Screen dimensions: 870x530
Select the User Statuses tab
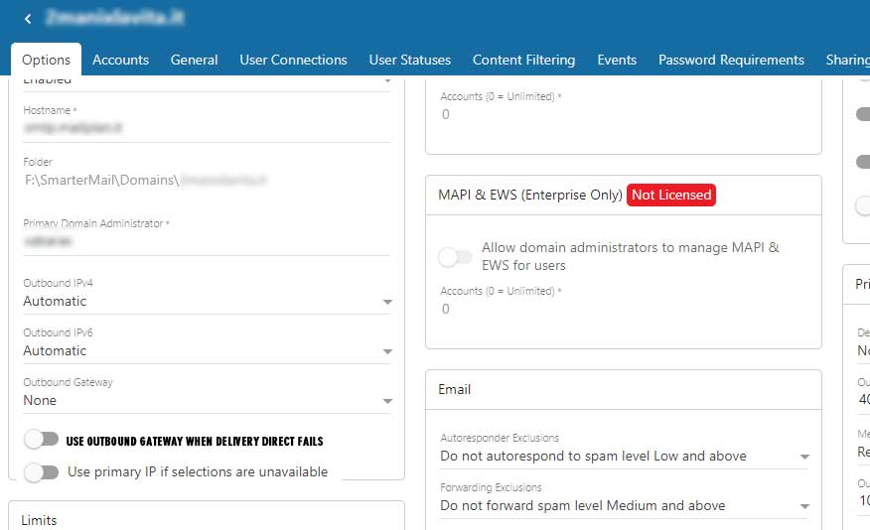point(409,61)
